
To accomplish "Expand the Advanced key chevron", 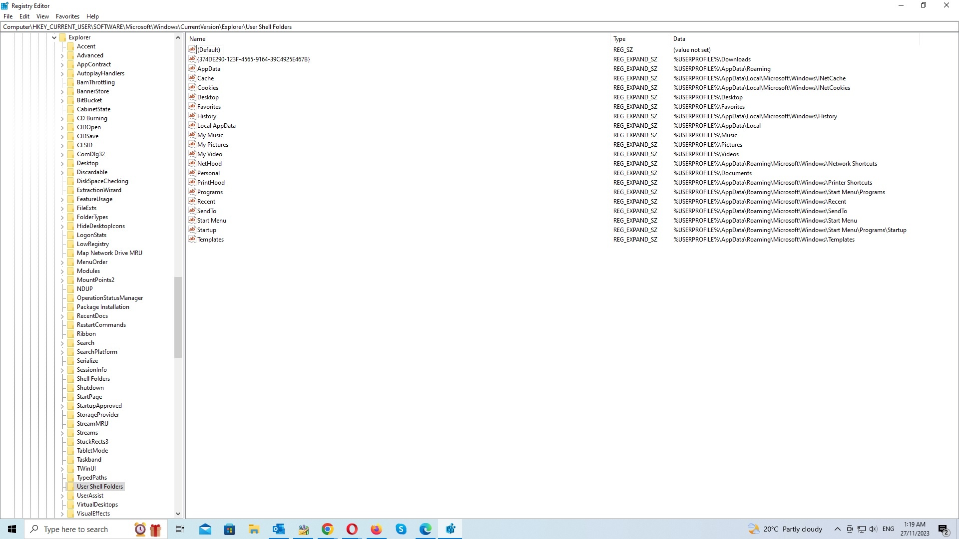I will click(62, 55).
